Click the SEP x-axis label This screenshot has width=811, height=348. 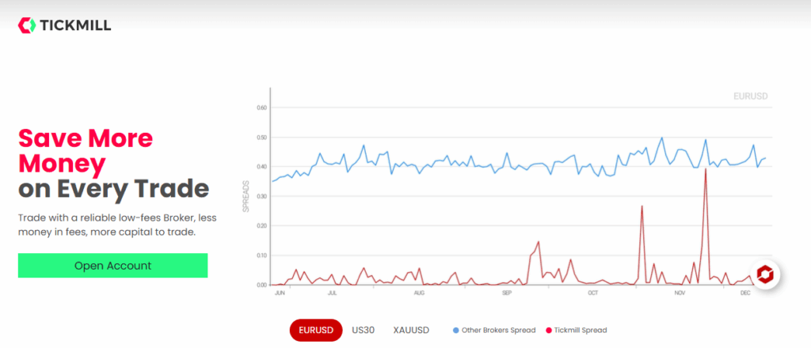pyautogui.click(x=506, y=293)
